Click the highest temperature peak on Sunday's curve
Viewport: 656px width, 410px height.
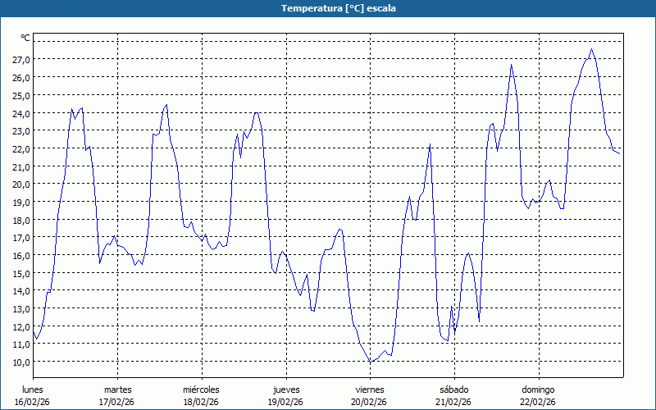[591, 49]
